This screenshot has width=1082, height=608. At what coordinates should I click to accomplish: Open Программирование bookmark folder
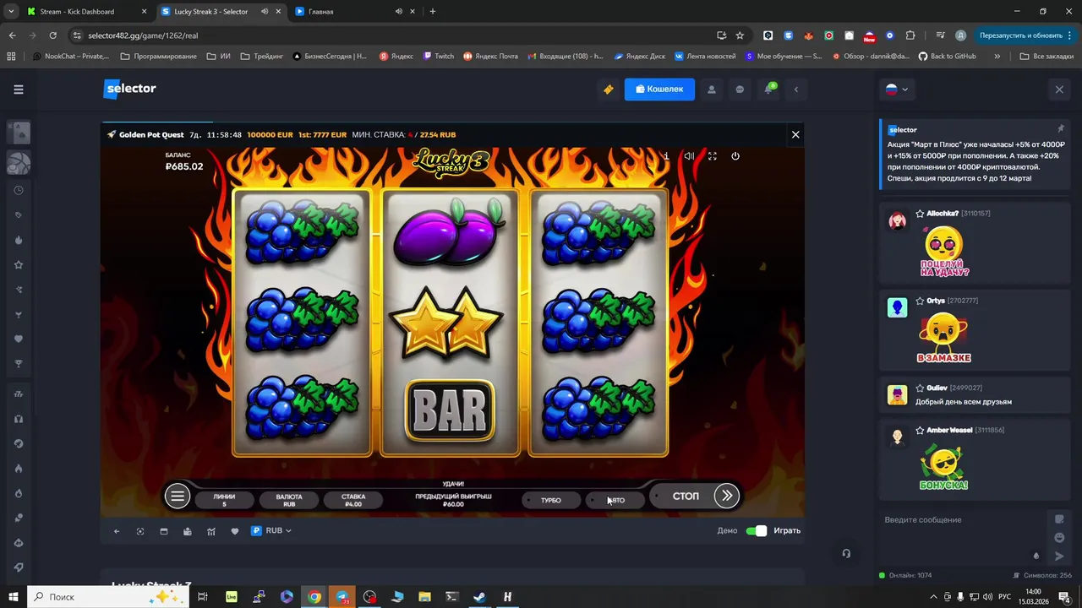click(x=158, y=57)
